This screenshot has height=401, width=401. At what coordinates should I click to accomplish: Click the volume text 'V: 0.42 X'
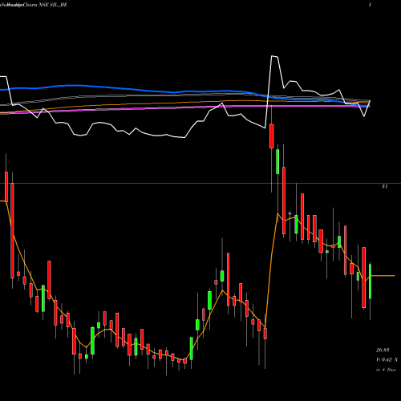click(x=387, y=360)
